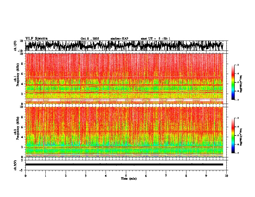Click the "8" kHz tick on ch.1 frequency axis
This screenshot has width=255, height=197.
click(x=23, y=64)
